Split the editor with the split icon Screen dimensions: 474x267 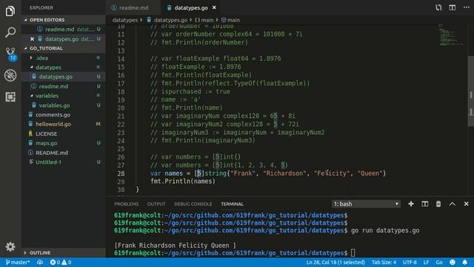[x=453, y=7]
